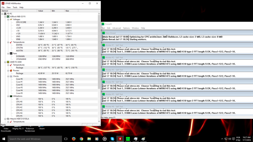Click the Fans icon under ASRock
The width and height of the screenshot is (253, 142).
pyautogui.click(x=11, y=53)
